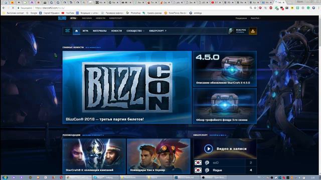Expand the ИГРЫ dropdown in top bar
The width and height of the screenshot is (321, 180).
click(x=73, y=18)
